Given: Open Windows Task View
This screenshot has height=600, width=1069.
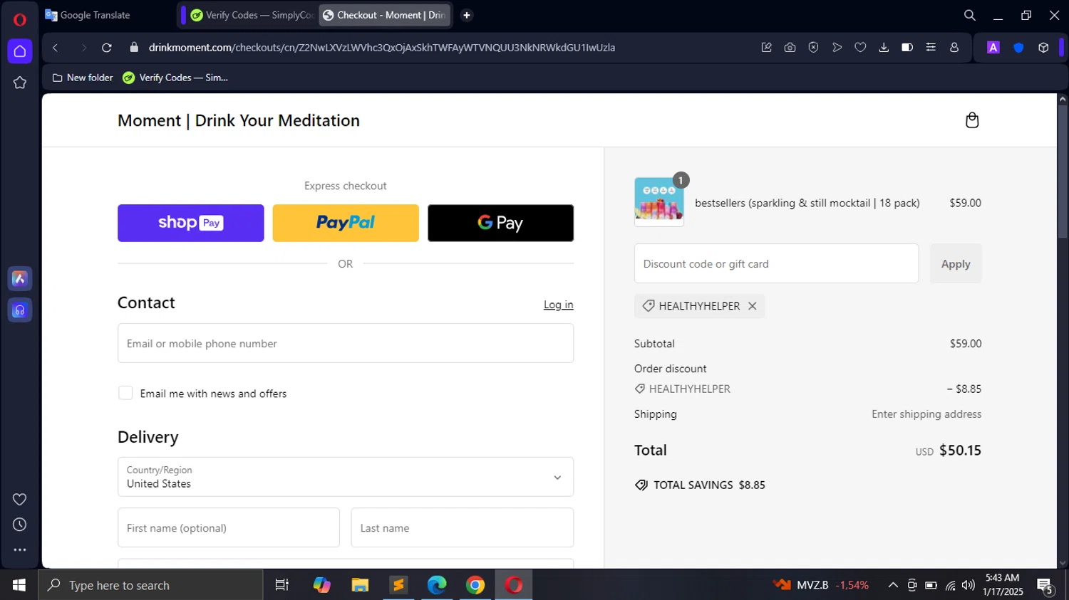Looking at the screenshot, I should point(282,585).
